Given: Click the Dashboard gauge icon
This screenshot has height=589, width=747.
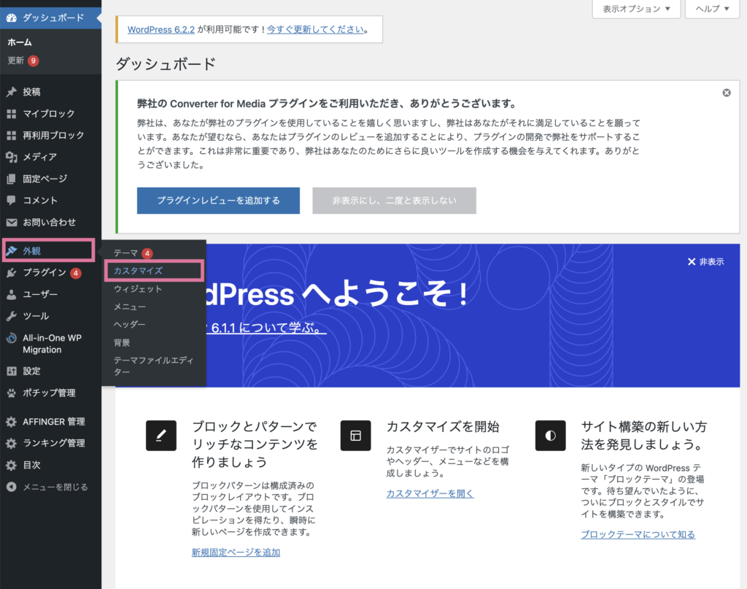Looking at the screenshot, I should 12,18.
